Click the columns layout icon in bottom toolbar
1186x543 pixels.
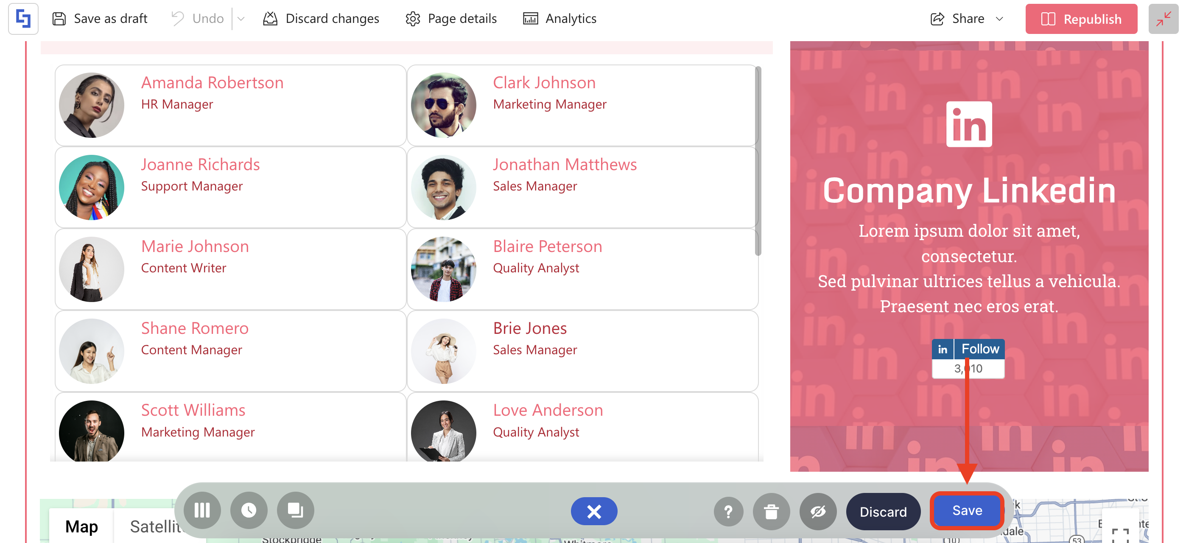click(x=202, y=510)
